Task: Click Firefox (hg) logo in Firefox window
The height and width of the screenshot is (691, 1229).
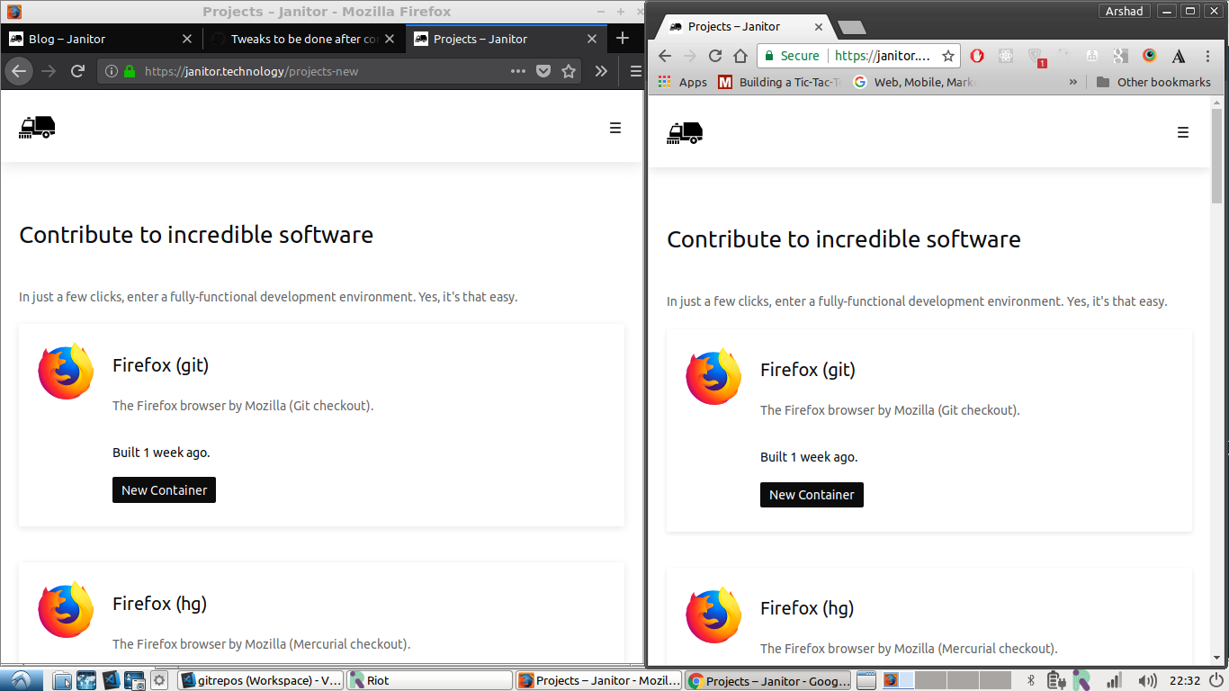Action: point(66,609)
